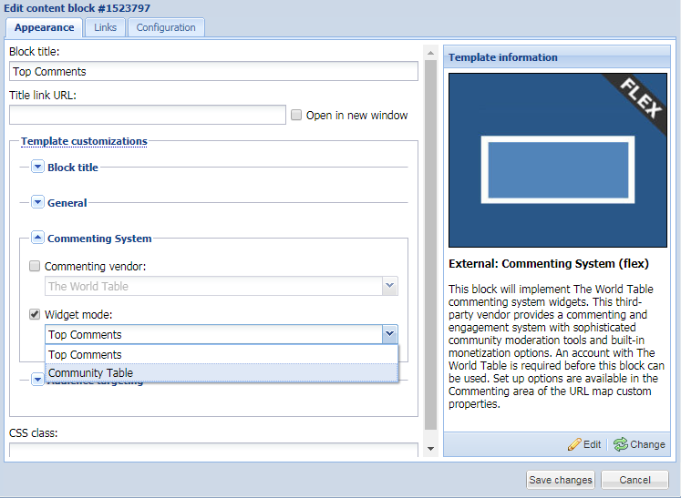The image size is (681, 498).
Task: Click the disabled The World Table field
Action: pos(213,286)
